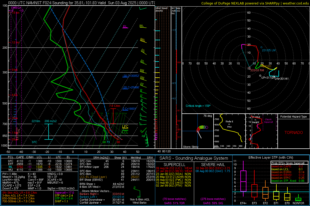Click the SARS - Sounding Analogue System title
The width and height of the screenshot is (310, 206).
coord(194,158)
